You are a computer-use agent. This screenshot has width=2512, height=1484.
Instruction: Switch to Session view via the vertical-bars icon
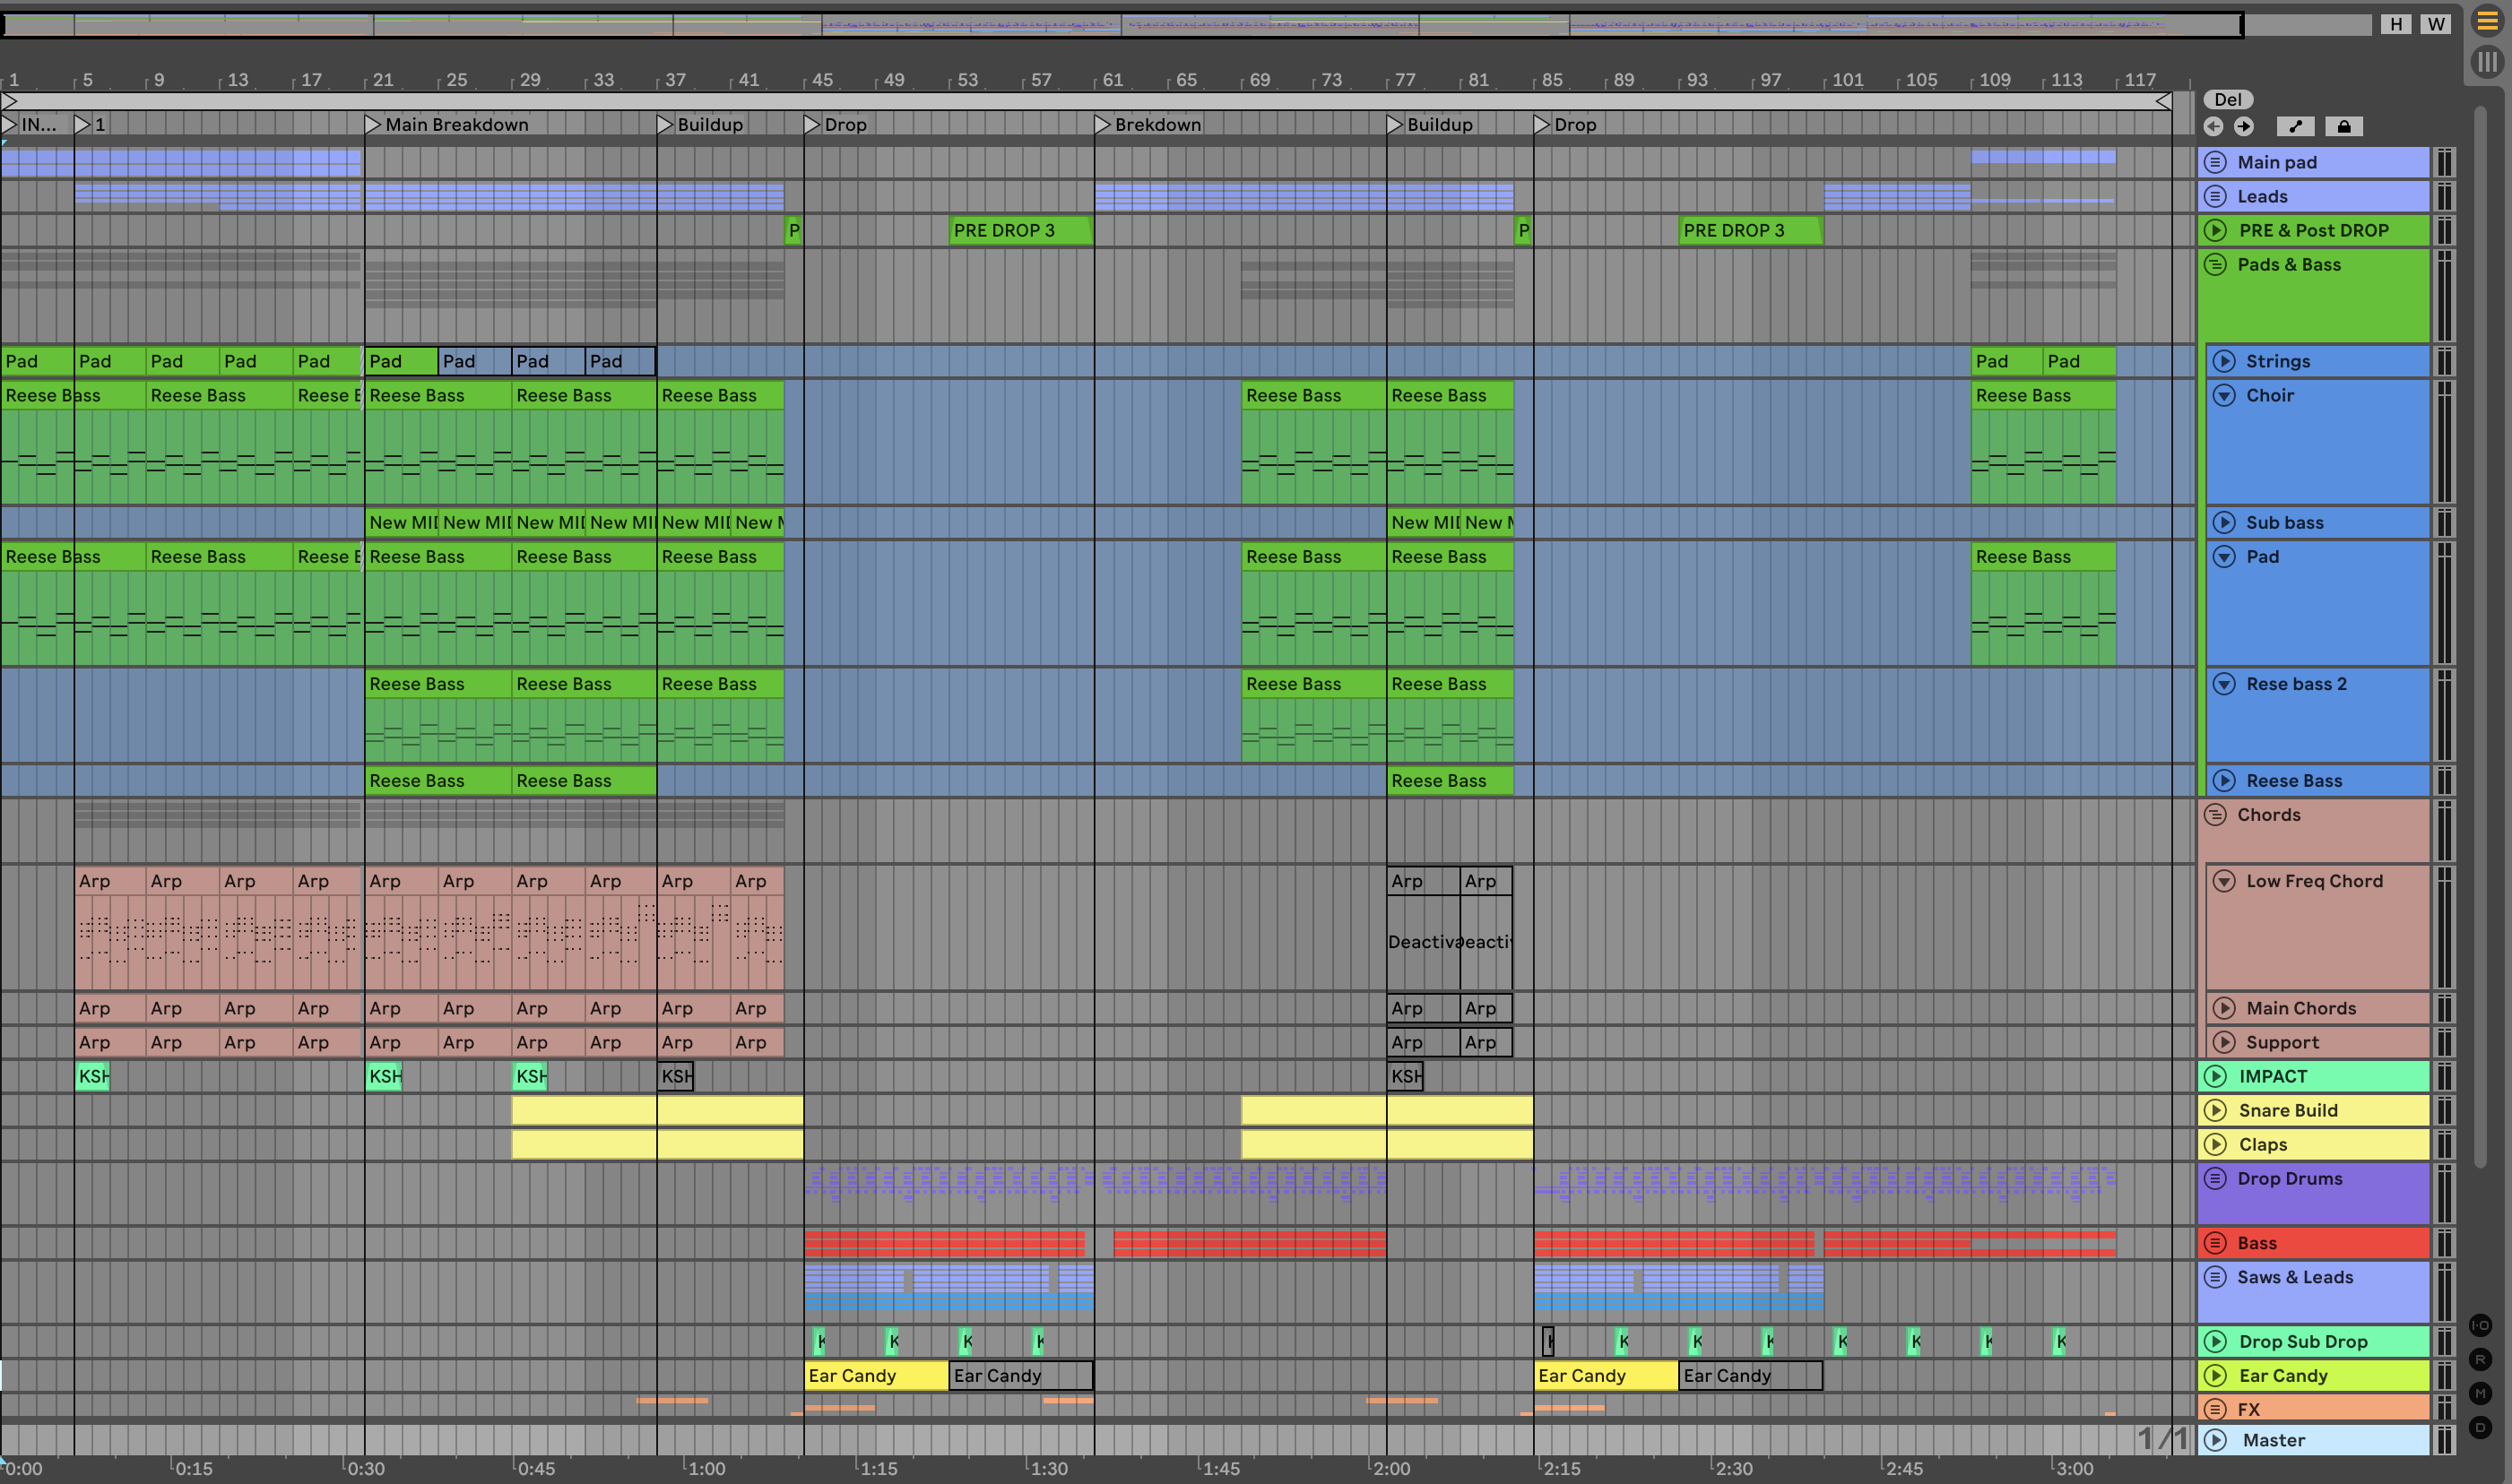pyautogui.click(x=2487, y=62)
